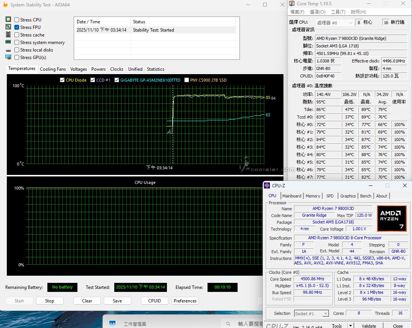Click the local disks drive icon
412x328 pixels.
(8, 50)
